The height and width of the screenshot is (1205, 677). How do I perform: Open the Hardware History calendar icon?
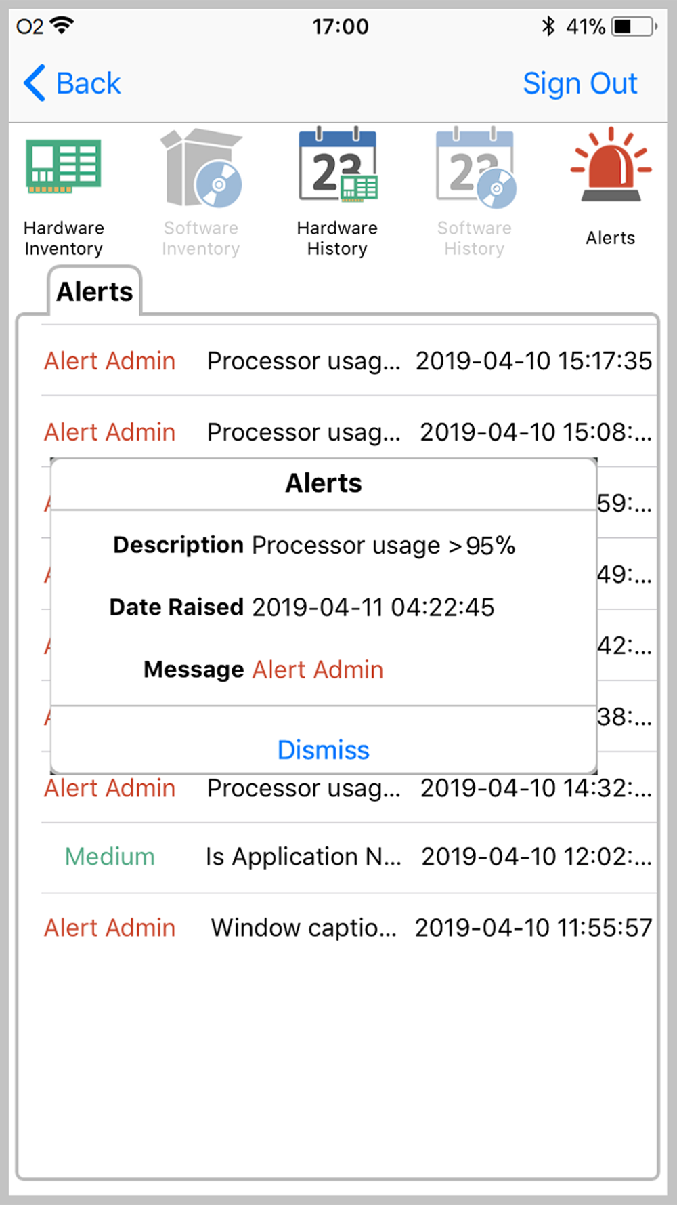(338, 165)
